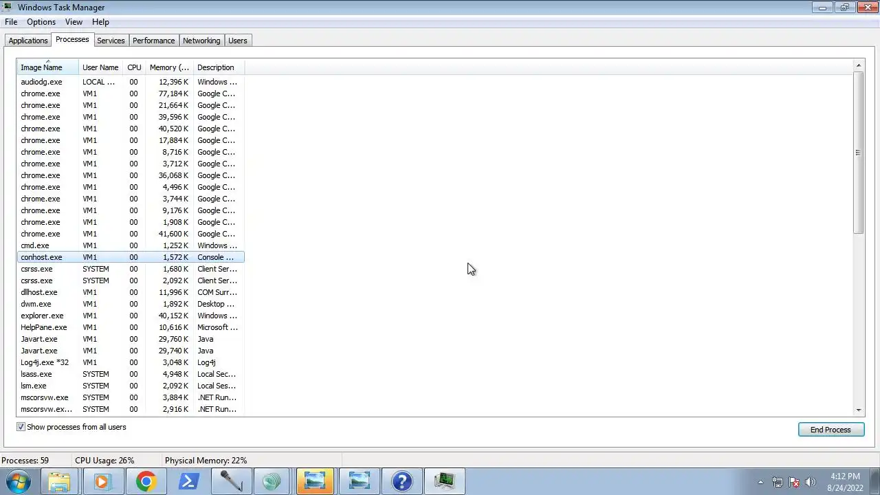Select the audiodg.exe process row
This screenshot has width=880, height=495.
click(x=131, y=82)
